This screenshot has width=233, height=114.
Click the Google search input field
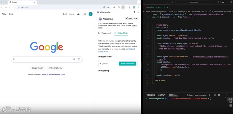point(47,59)
